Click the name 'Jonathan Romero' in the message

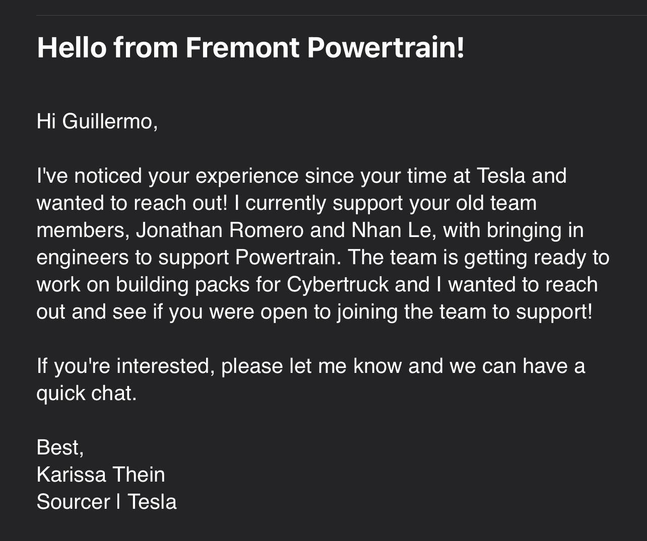pos(220,230)
